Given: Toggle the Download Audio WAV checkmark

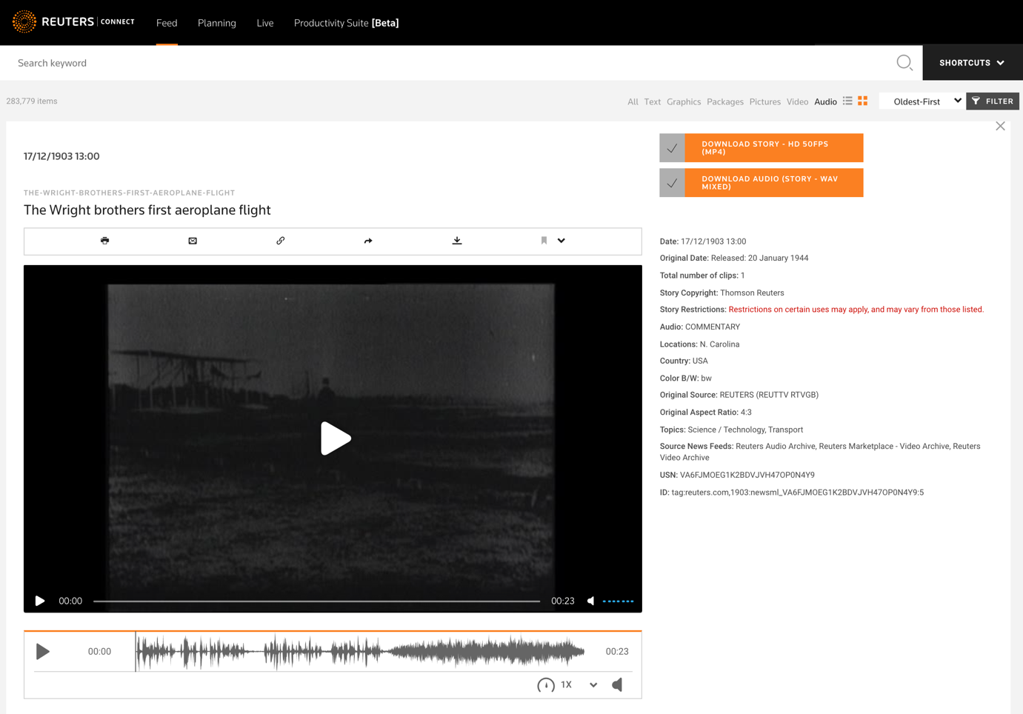Looking at the screenshot, I should tap(672, 182).
